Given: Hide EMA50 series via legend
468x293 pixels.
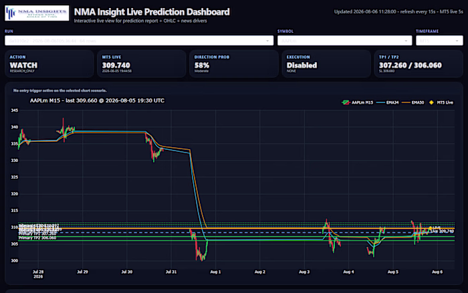Looking at the screenshot, I should (413, 102).
